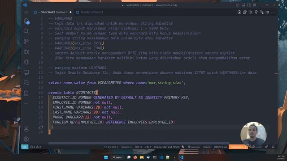The width and height of the screenshot is (287, 161).
Task: Change file encoding UTF-8
Action: pyautogui.click(x=139, y=147)
